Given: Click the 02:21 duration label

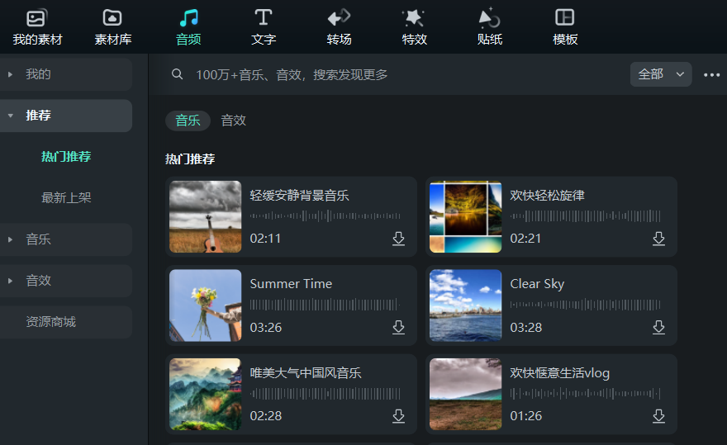Looking at the screenshot, I should pyautogui.click(x=525, y=239).
